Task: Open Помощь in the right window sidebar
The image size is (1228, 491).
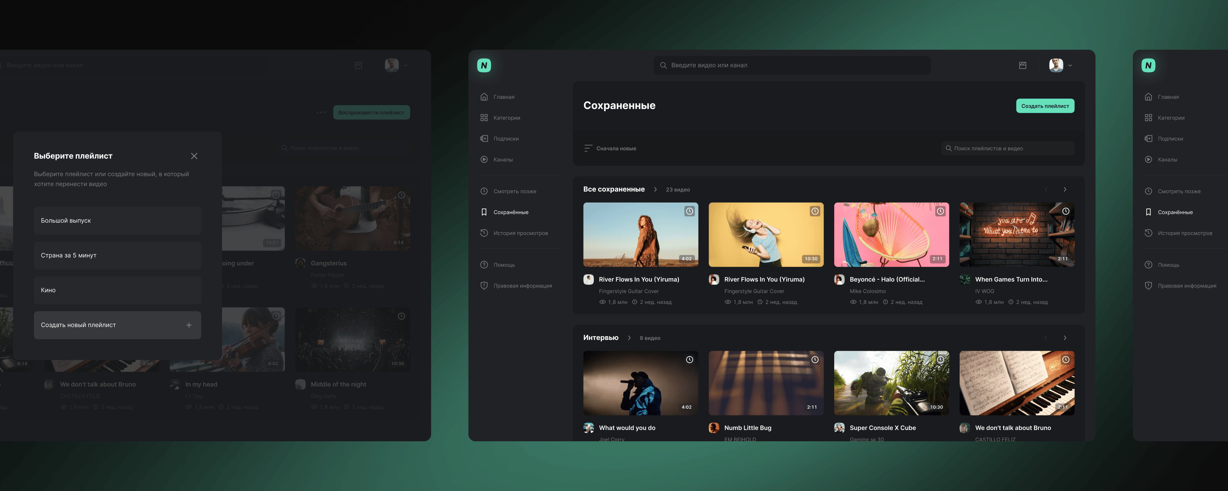Action: (1162, 265)
